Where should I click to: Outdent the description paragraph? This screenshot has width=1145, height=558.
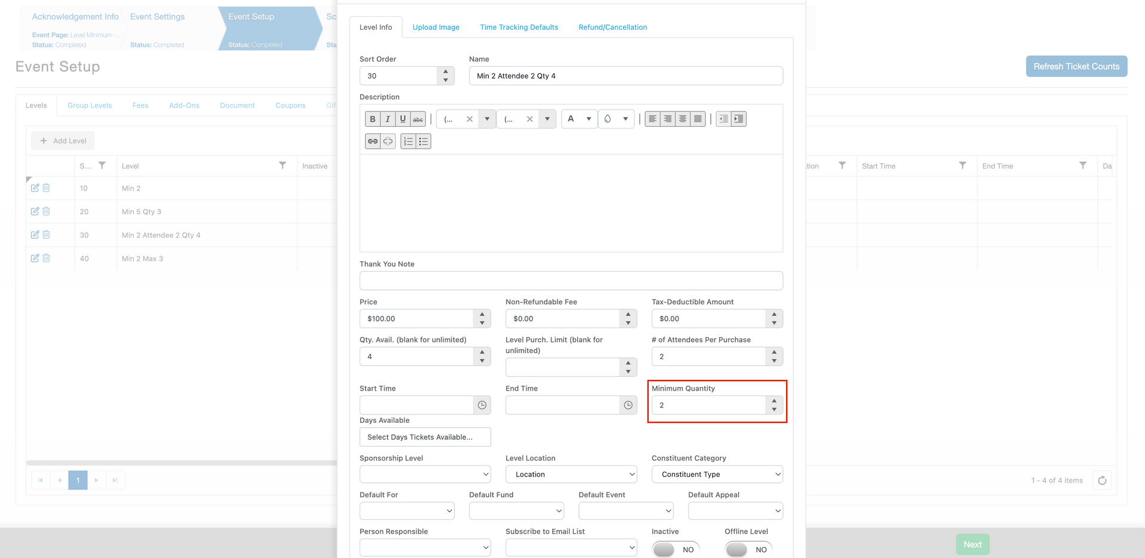click(723, 119)
